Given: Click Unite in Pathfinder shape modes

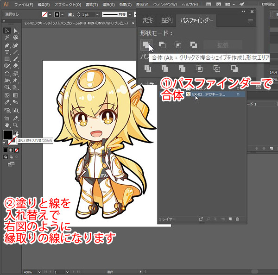Looking at the screenshot, I should tap(146, 44).
